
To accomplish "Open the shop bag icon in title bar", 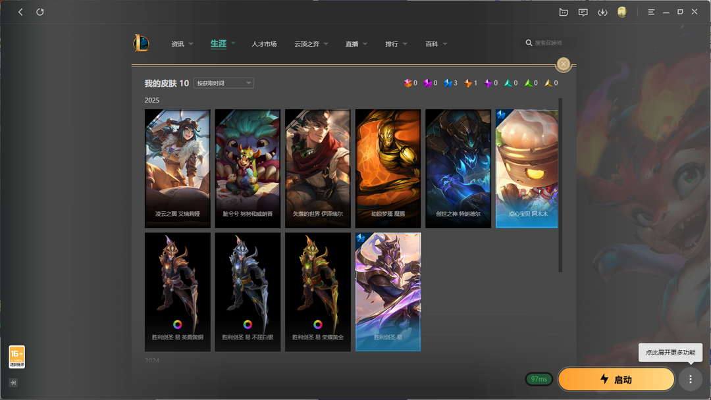I will tap(564, 12).
